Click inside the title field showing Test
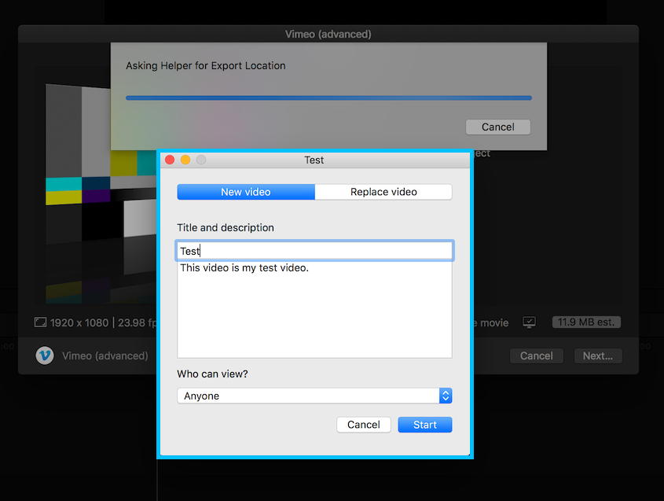Image resolution: width=664 pixels, height=501 pixels. [314, 250]
